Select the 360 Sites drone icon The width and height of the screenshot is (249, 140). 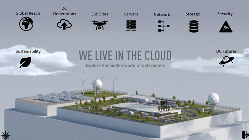coord(100,25)
